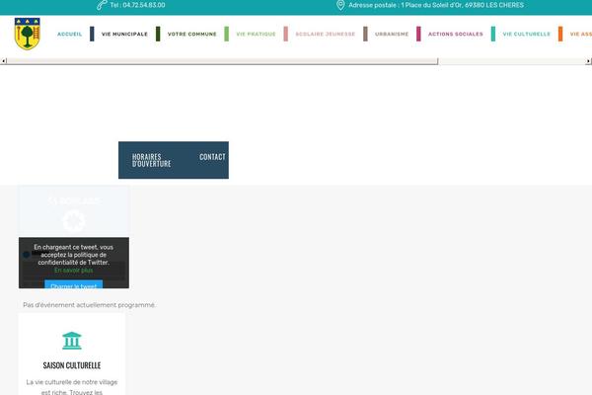Click 'Pas d'événement actuellement programmé' text
Viewport: 592px width, 395px height.
coord(89,305)
